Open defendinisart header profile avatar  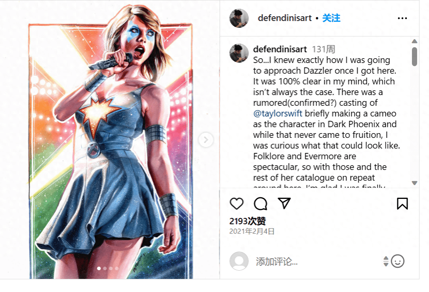(239, 18)
